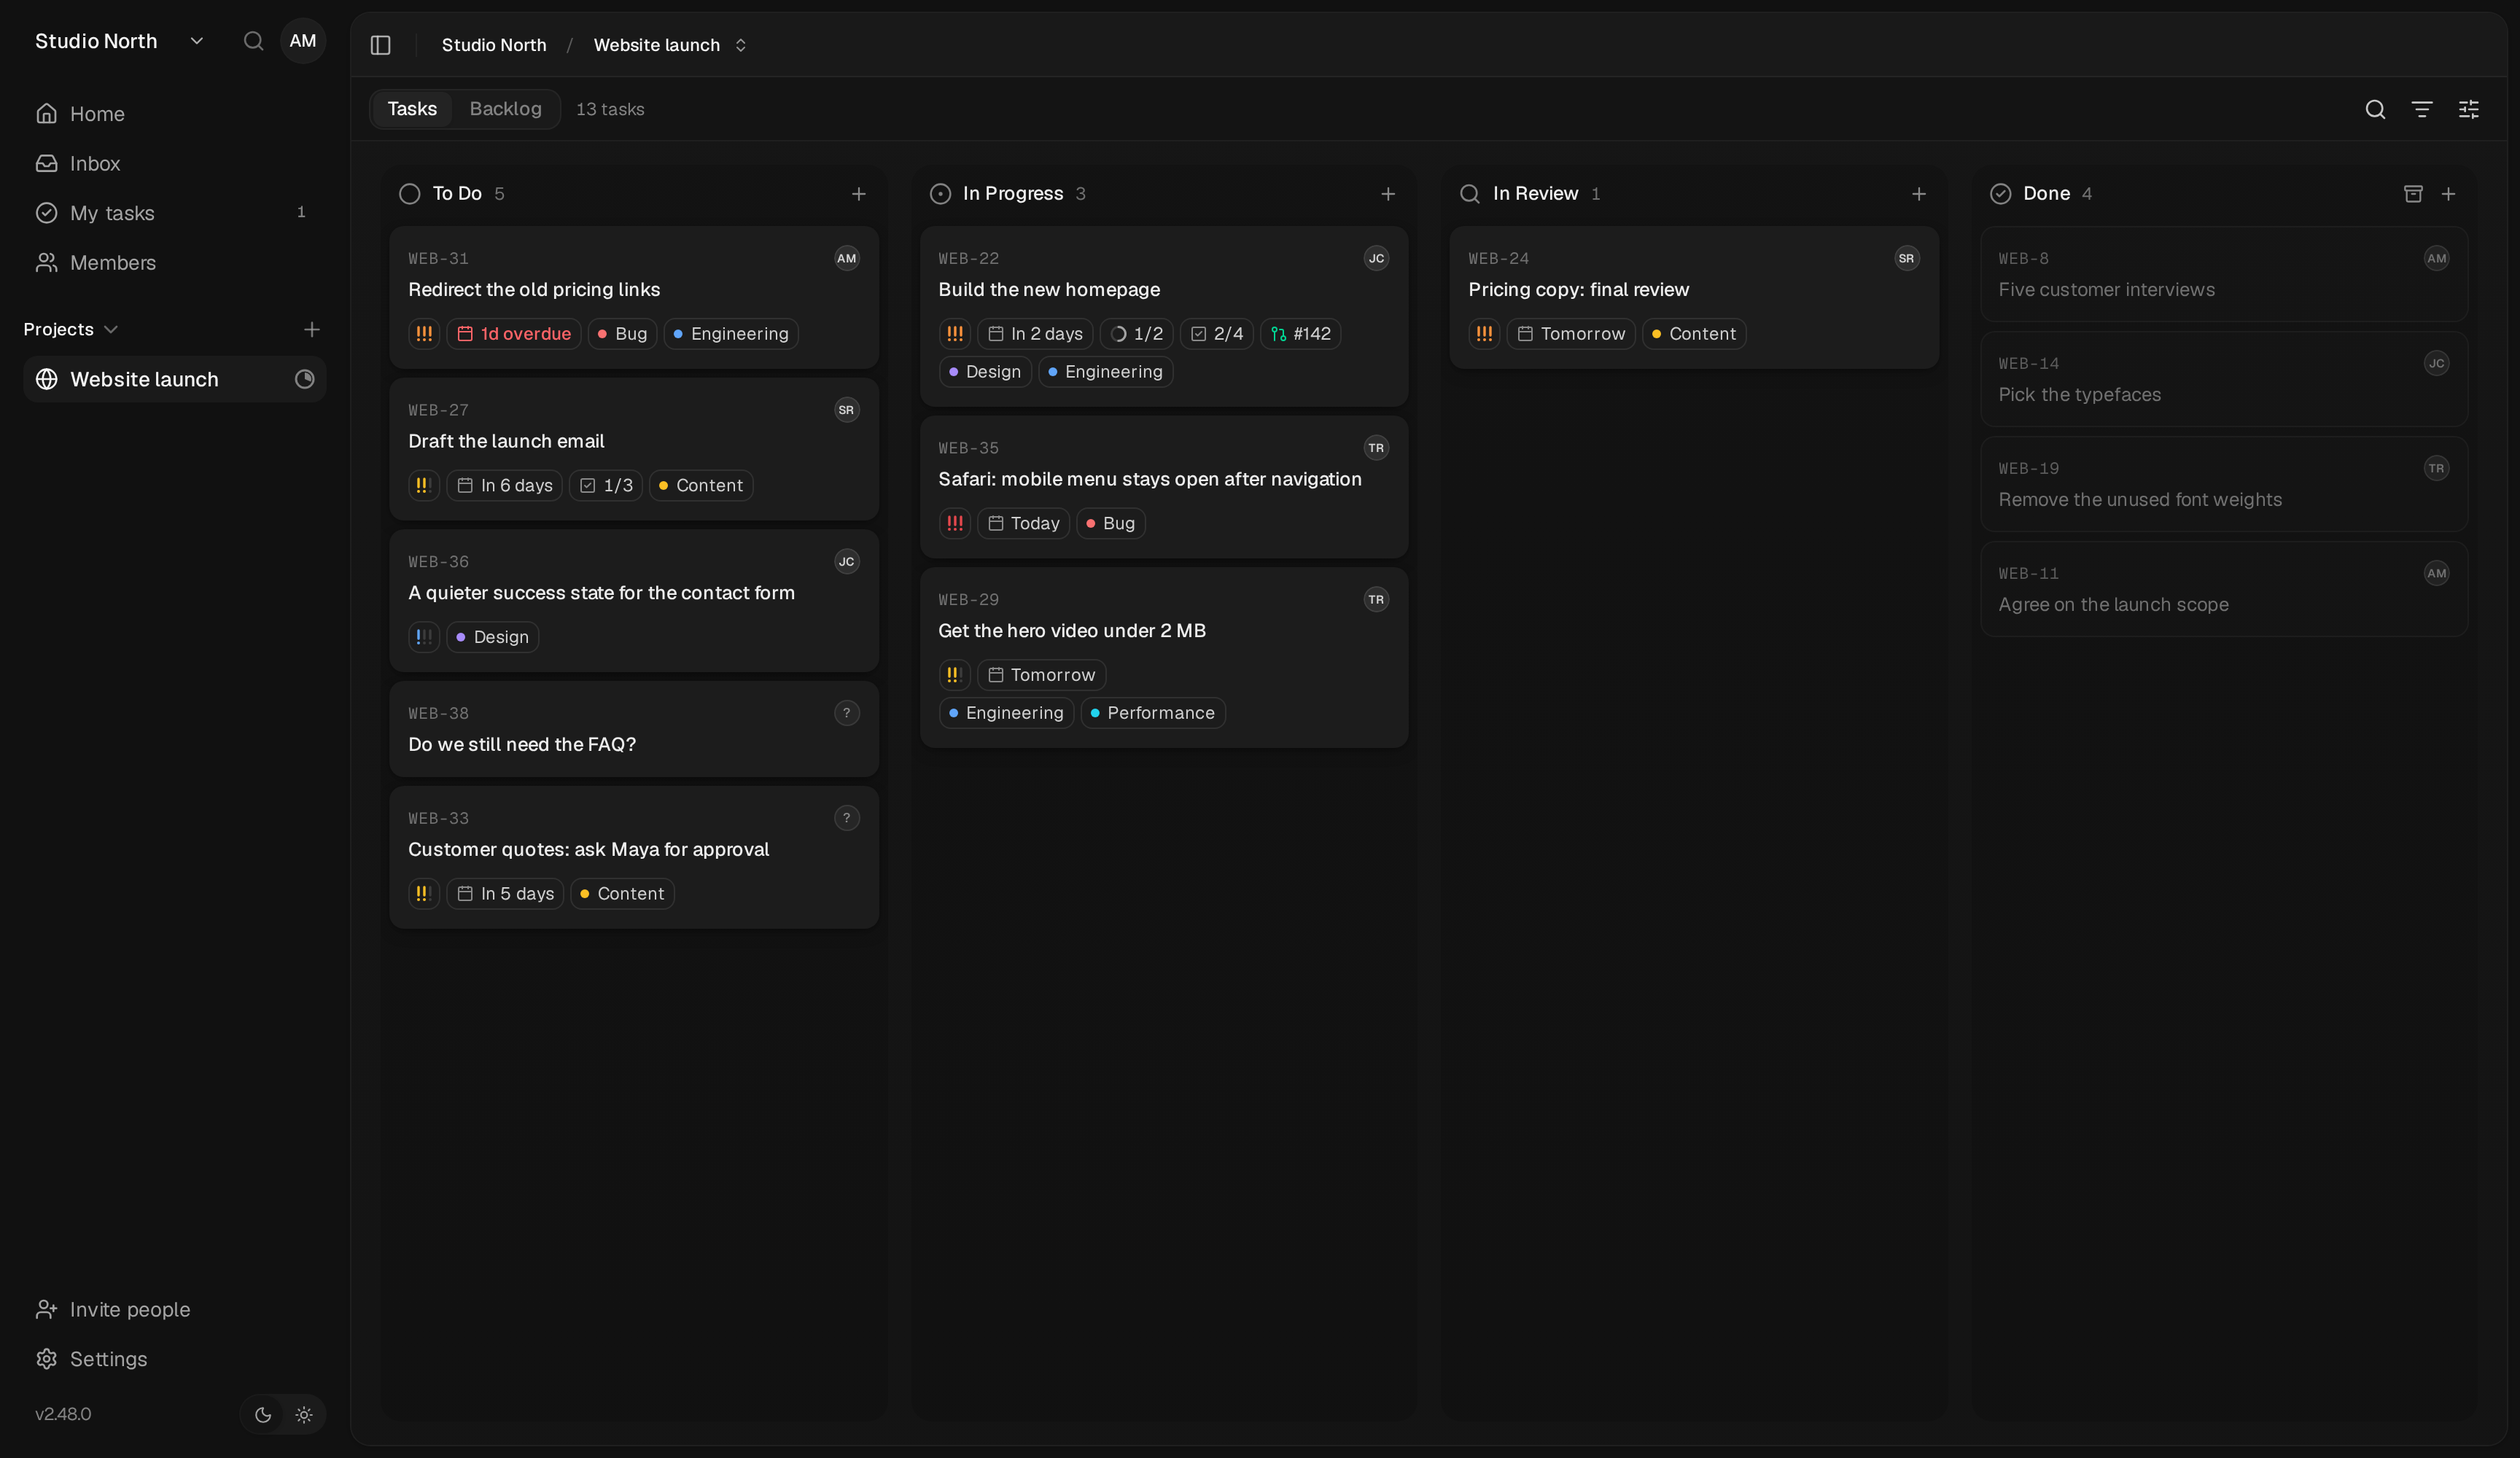This screenshot has height=1458, width=2520.
Task: Add a task to the In Progress column
Action: [1388, 194]
